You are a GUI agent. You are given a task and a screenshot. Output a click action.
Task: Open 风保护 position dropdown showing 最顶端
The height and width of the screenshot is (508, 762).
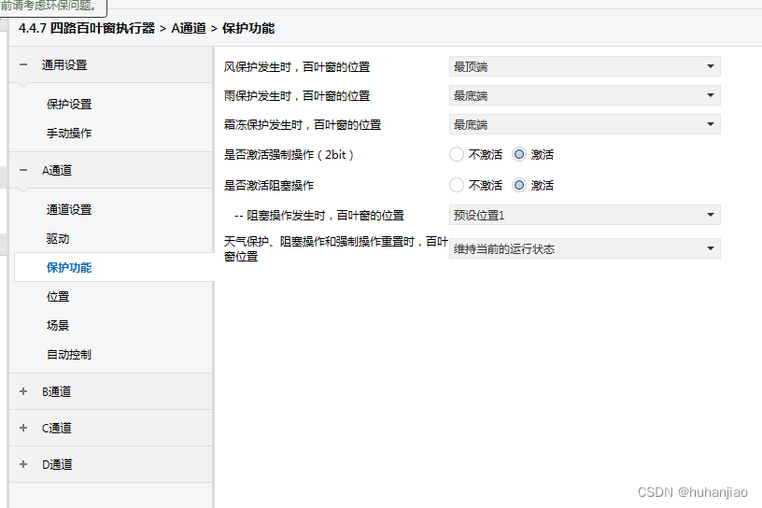(584, 67)
